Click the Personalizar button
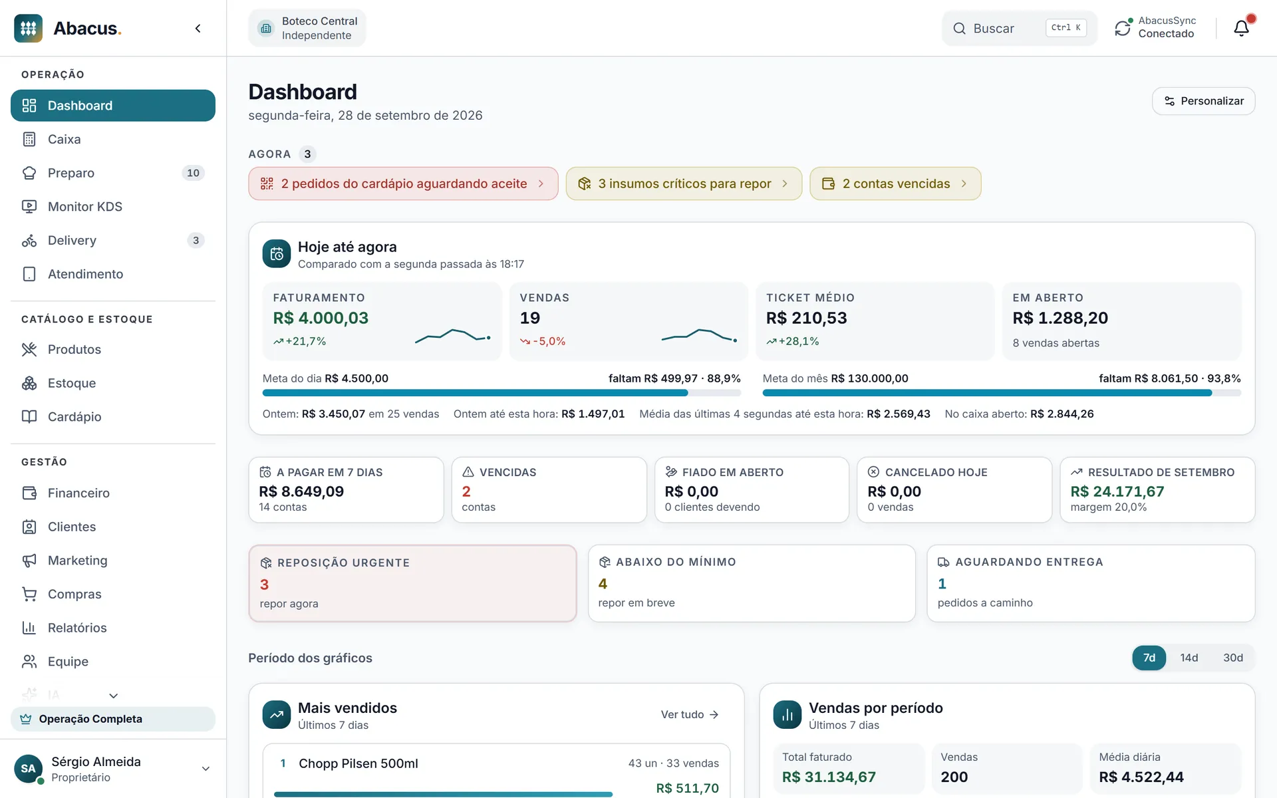Viewport: 1277px width, 798px height. (1203, 101)
